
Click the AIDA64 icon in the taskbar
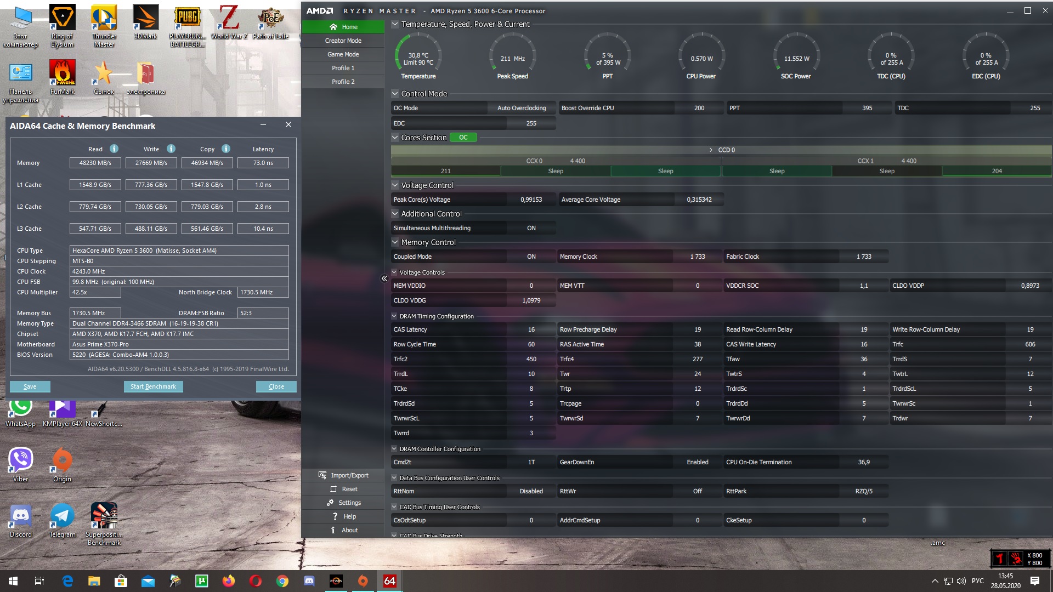[389, 581]
